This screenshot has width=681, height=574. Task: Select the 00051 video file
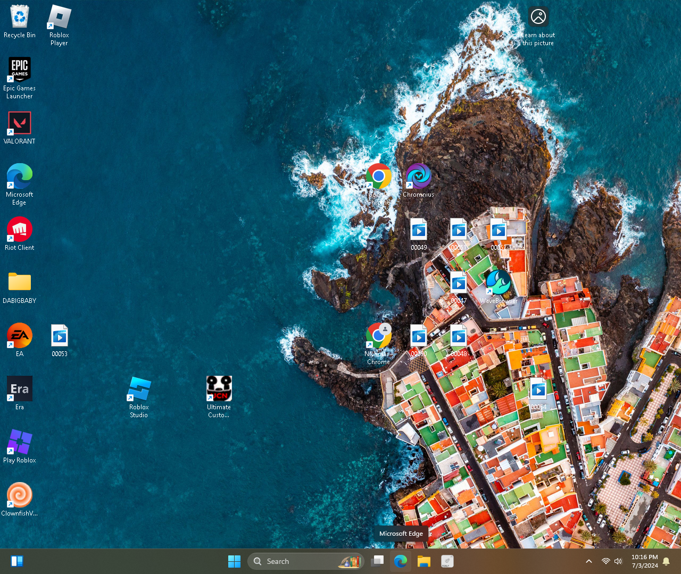tap(459, 234)
